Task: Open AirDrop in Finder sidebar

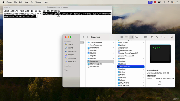Action: pyautogui.click(x=69, y=44)
